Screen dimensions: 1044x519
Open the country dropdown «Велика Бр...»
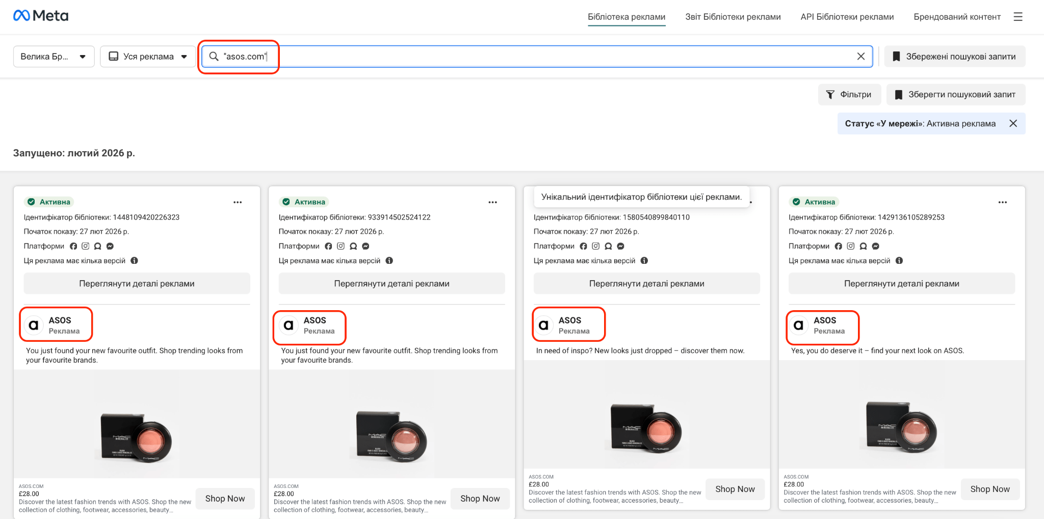tap(54, 57)
